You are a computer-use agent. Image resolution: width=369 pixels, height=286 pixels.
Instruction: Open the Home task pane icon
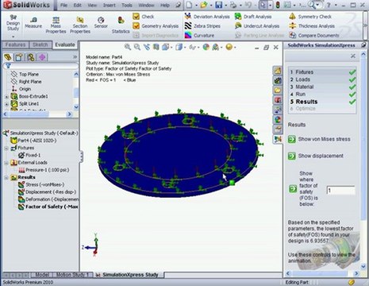tap(278, 71)
